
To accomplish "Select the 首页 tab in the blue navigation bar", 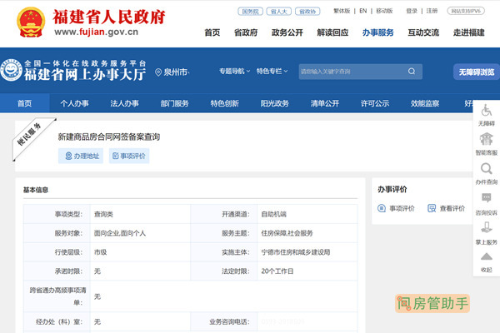I will (24, 103).
